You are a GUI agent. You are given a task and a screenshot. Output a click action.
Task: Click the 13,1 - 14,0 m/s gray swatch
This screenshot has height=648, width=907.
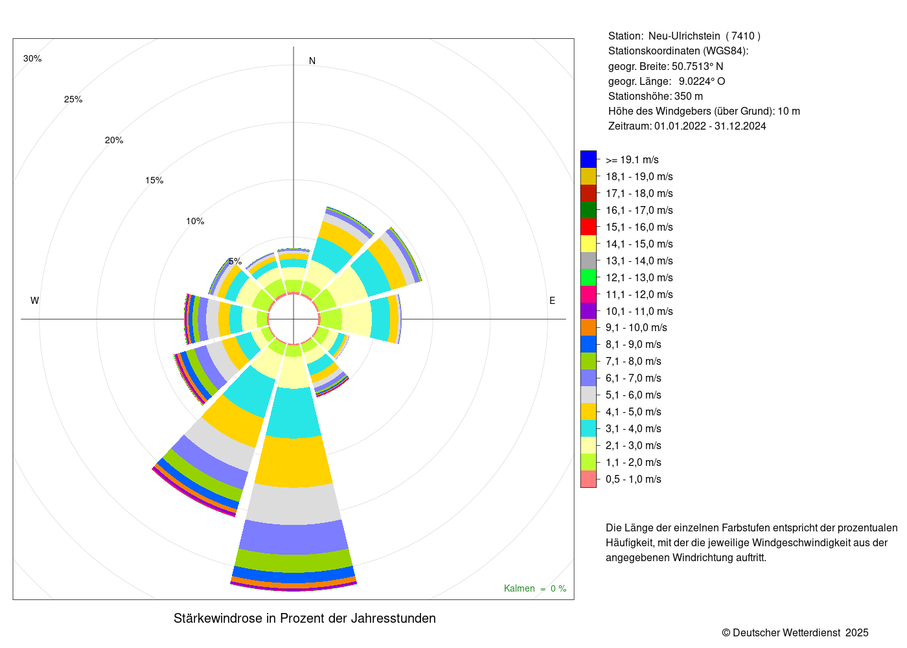pos(588,260)
